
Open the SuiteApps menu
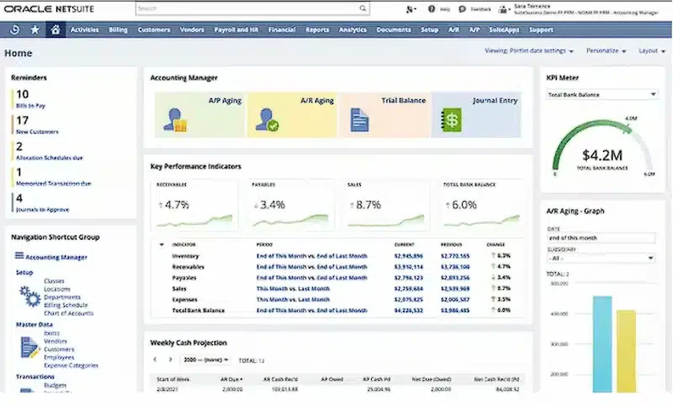(504, 29)
